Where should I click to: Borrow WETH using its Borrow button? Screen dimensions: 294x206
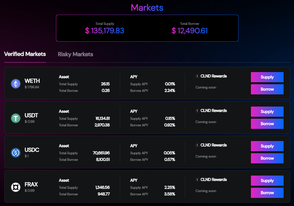coord(267,89)
